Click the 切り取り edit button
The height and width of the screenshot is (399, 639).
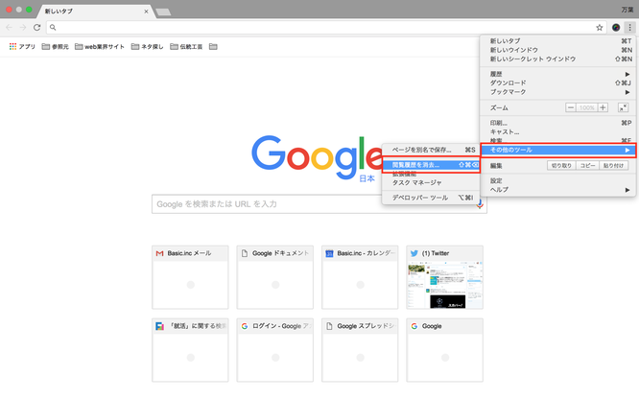click(561, 166)
